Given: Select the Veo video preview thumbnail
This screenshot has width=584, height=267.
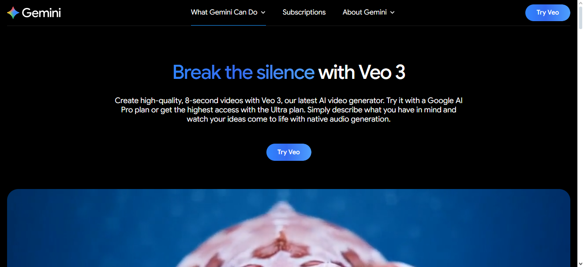Looking at the screenshot, I should [288, 228].
